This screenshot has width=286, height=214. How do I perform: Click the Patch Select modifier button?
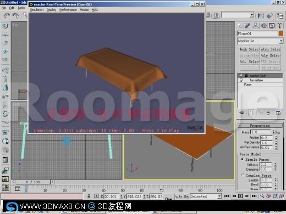click(x=271, y=49)
